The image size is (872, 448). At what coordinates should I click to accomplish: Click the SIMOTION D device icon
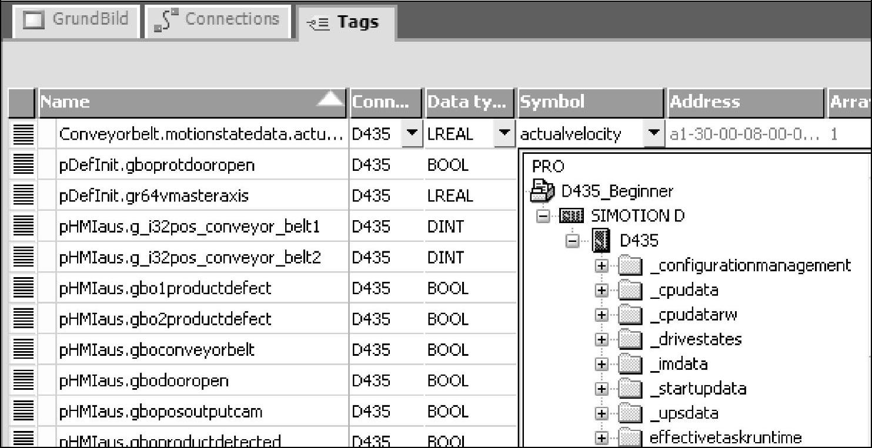pyautogui.click(x=572, y=216)
